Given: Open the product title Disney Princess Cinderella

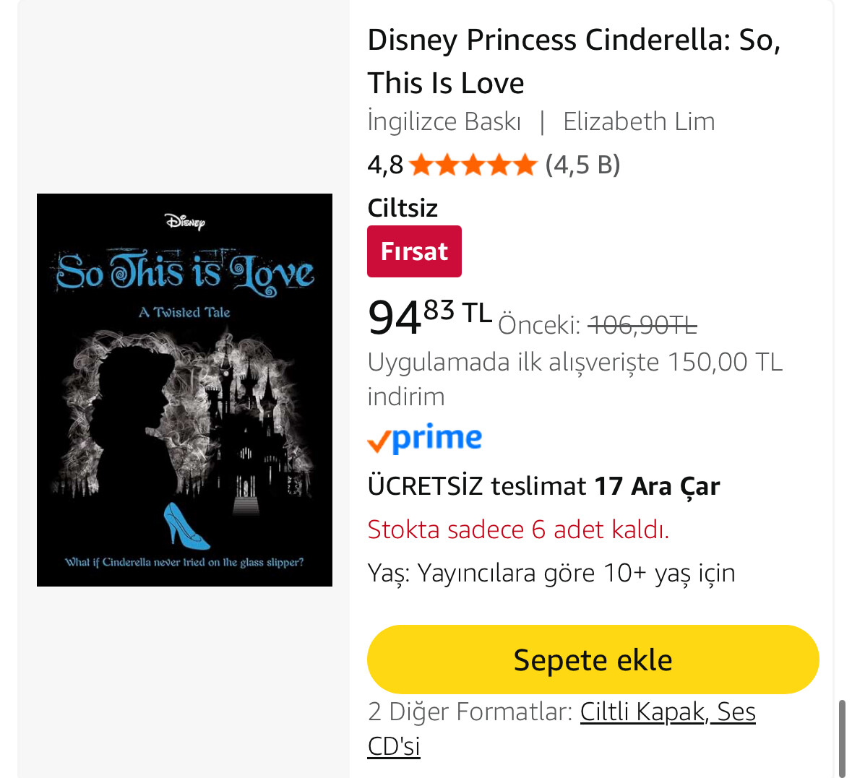Looking at the screenshot, I should click(x=574, y=61).
